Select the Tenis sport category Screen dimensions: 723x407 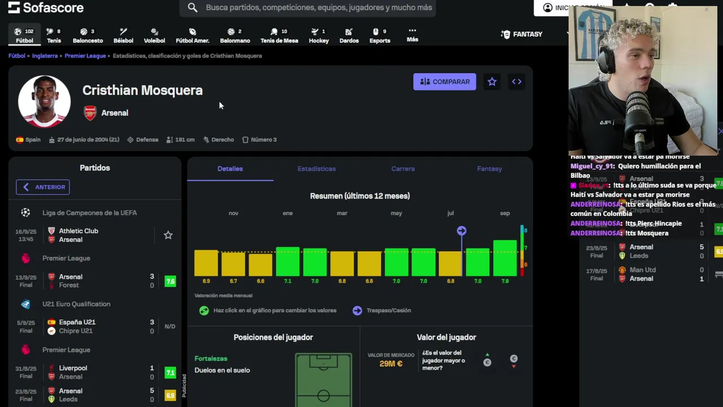[54, 36]
